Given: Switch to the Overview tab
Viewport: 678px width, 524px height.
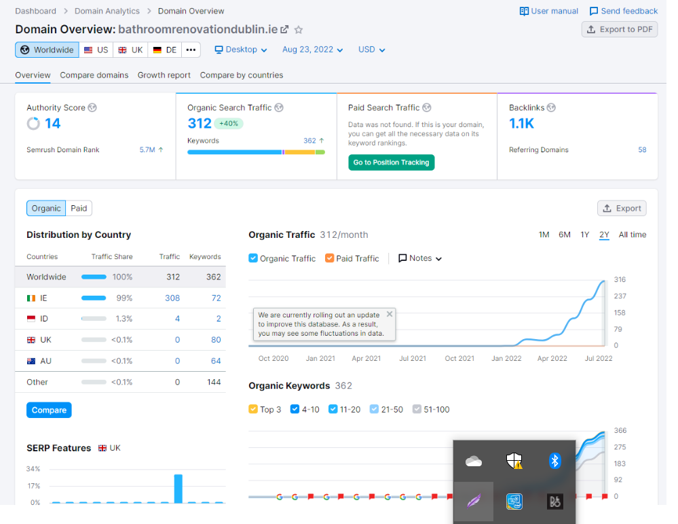Looking at the screenshot, I should 33,75.
